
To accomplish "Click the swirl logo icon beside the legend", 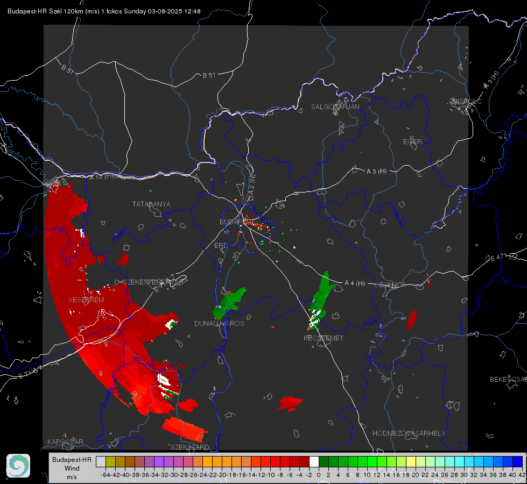I will point(18,466).
